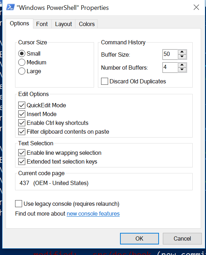Check Use legacy console option
Viewport: 206px width, 255px height.
[19, 204]
